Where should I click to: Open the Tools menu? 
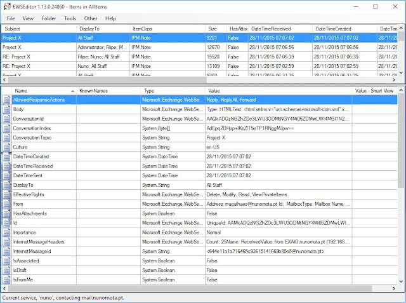tap(70, 18)
